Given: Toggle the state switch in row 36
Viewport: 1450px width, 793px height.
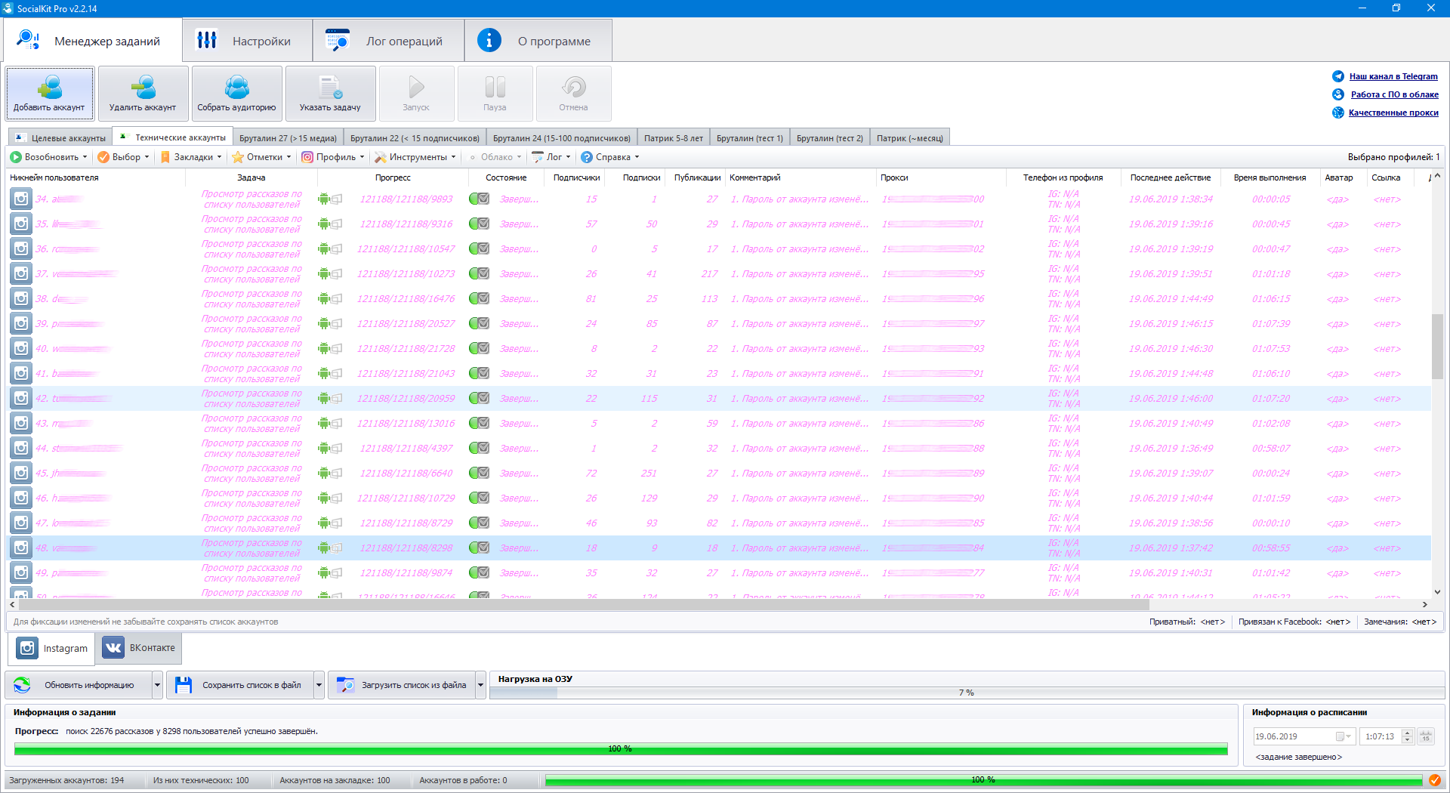Looking at the screenshot, I should click(479, 248).
